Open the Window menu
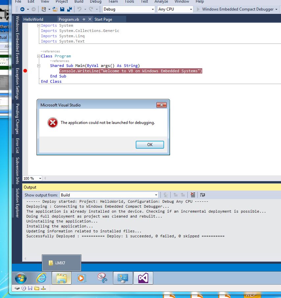Image resolution: width=281 pixels, height=298 pixels. tap(182, 2)
